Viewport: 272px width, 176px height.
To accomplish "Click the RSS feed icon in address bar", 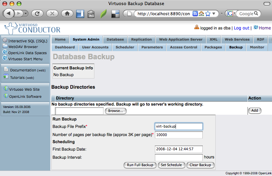I will point(195,14).
